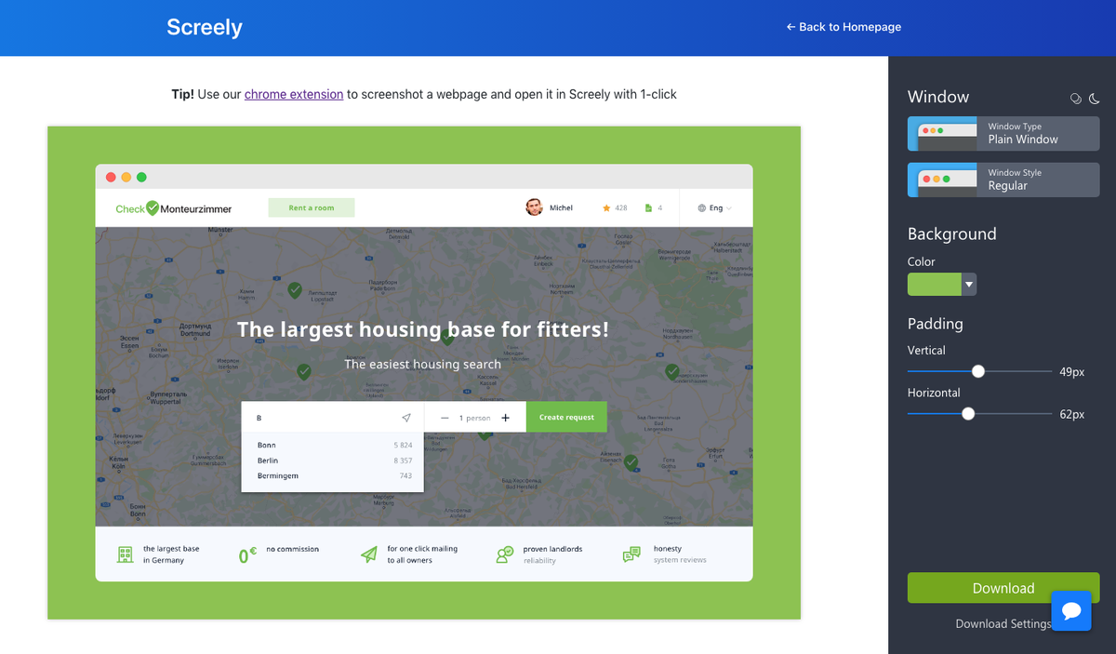
Task: Select Berlin from the suggestion list
Action: [x=333, y=460]
